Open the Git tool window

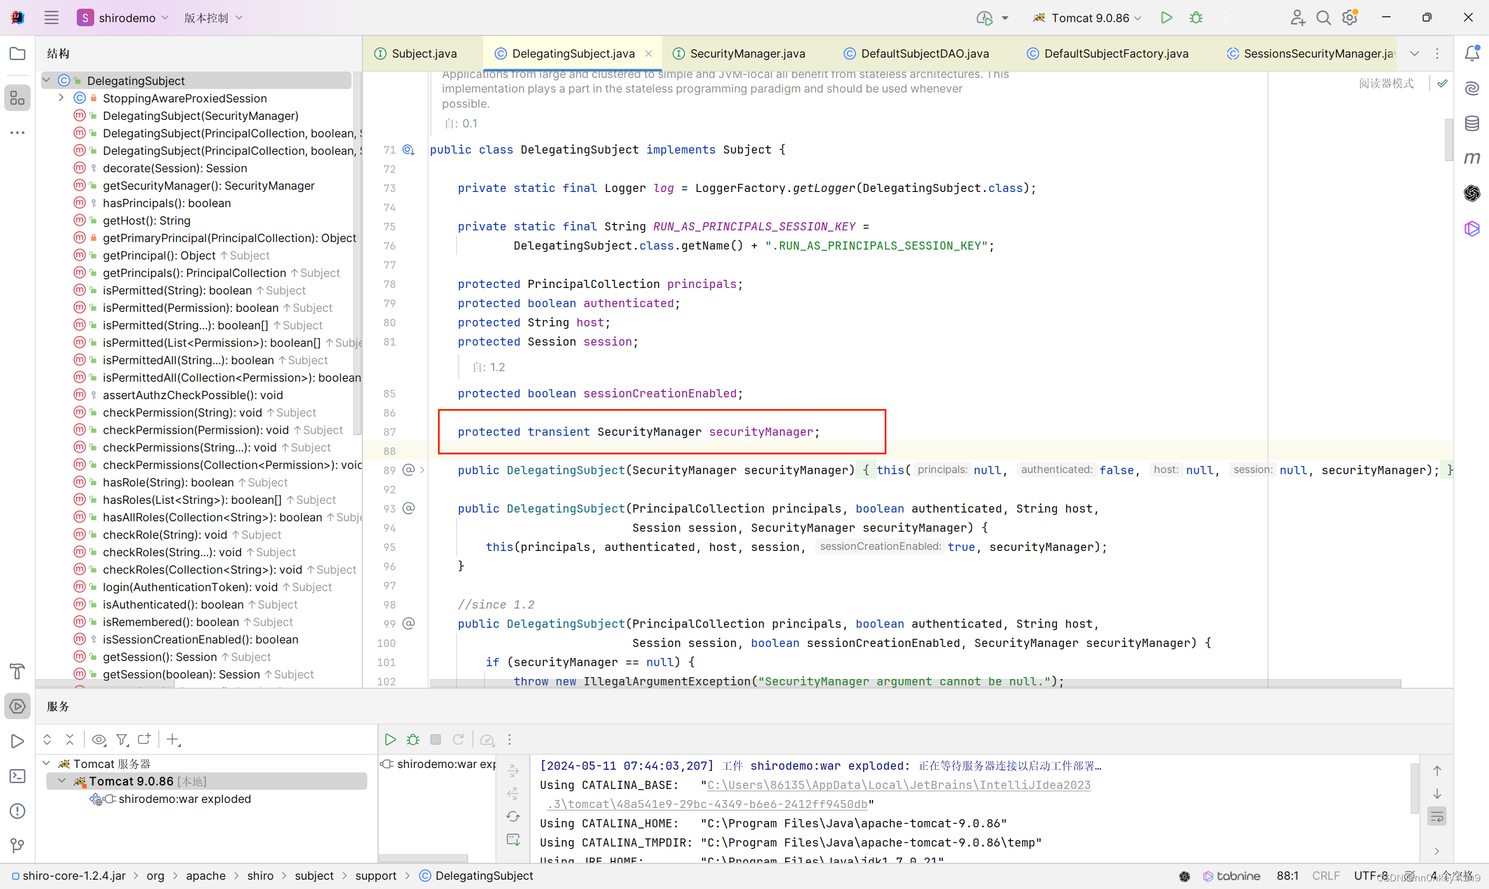pos(17,845)
